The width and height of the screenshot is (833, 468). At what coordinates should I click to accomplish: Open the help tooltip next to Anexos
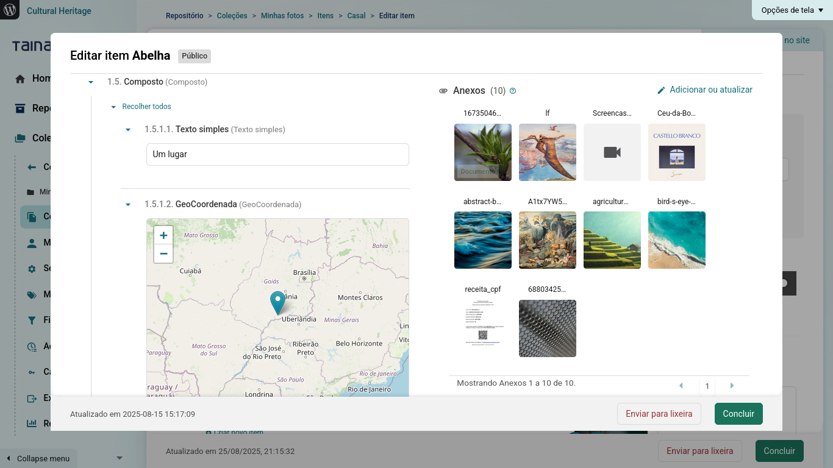tap(512, 90)
